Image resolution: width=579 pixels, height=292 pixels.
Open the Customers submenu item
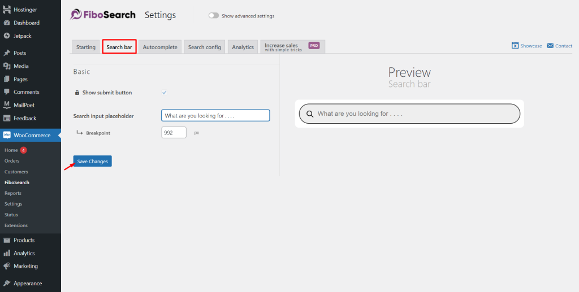click(x=16, y=172)
